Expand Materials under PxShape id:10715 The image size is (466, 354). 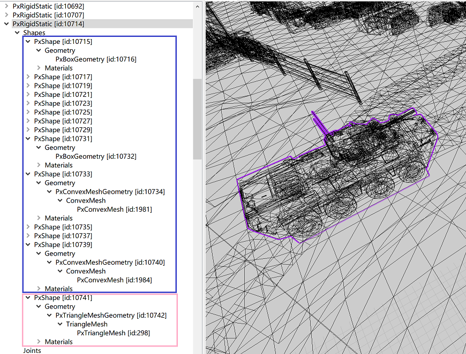[x=39, y=68]
